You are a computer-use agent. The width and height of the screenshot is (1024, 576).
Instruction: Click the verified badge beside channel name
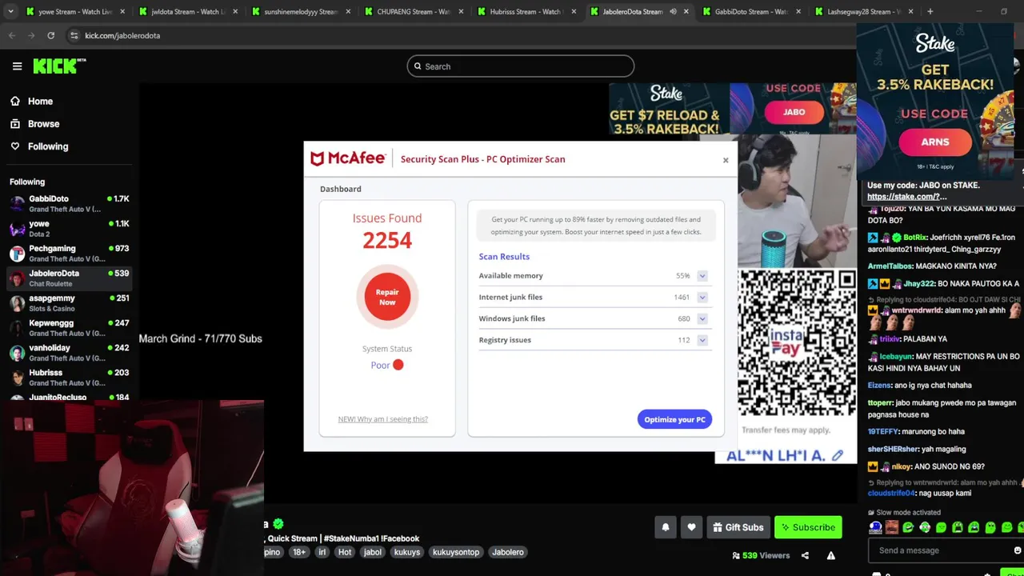coord(278,524)
